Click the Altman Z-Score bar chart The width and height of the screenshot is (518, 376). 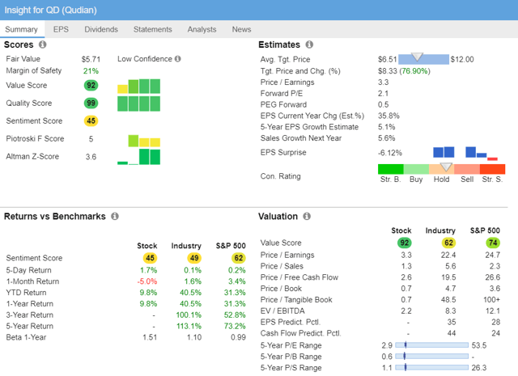(x=138, y=157)
